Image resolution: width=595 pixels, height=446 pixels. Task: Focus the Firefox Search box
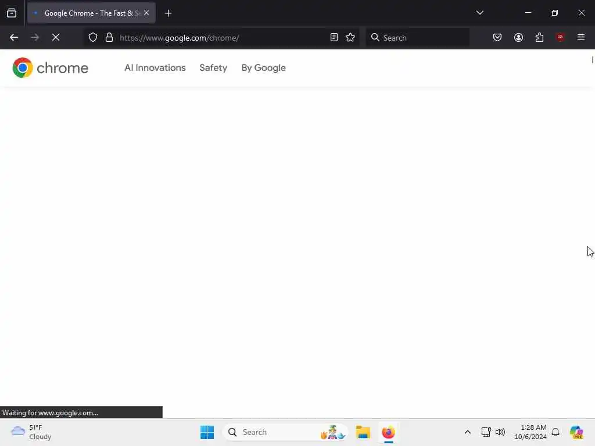point(417,38)
